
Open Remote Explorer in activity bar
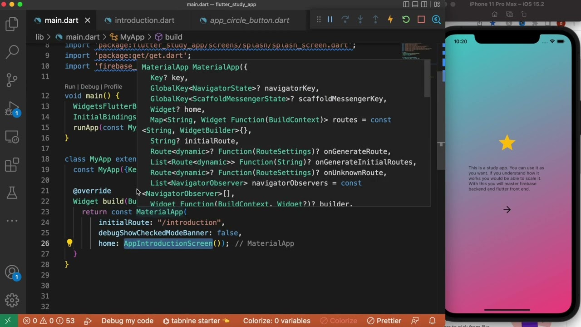[x=12, y=136]
